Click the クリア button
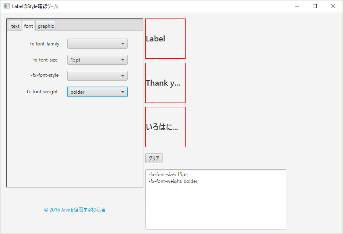Image resolution: width=343 pixels, height=234 pixels. pyautogui.click(x=154, y=158)
